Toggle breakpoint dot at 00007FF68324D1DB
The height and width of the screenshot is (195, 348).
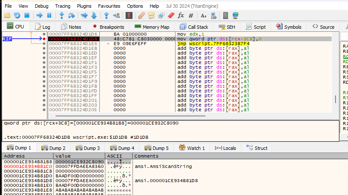(44, 39)
